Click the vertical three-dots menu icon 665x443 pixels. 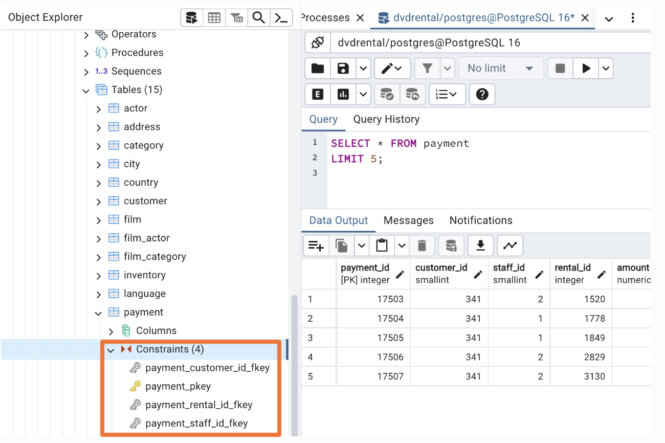click(x=633, y=18)
